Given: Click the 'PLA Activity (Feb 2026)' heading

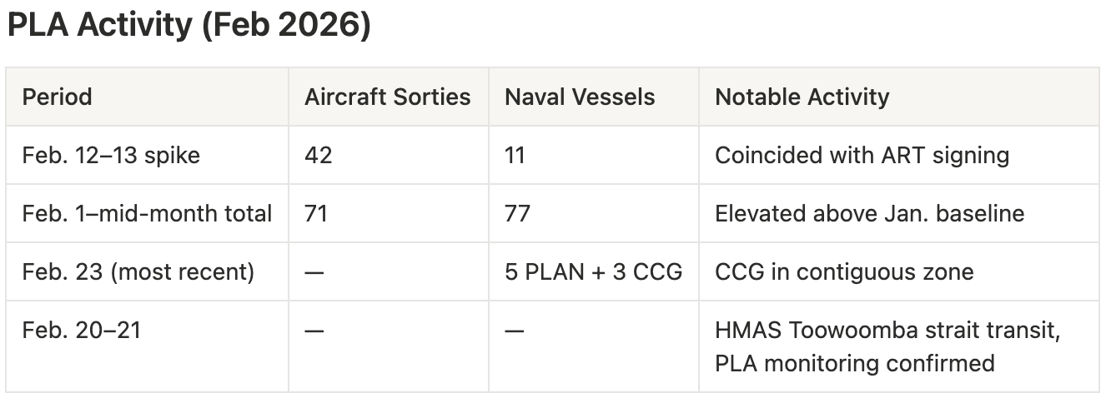Looking at the screenshot, I should tap(189, 26).
